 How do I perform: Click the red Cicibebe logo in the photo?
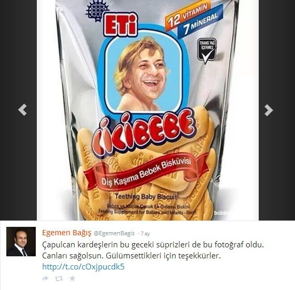pos(144,133)
